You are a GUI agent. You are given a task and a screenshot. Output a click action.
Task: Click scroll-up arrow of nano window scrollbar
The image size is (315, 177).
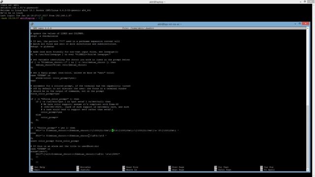click(308, 28)
